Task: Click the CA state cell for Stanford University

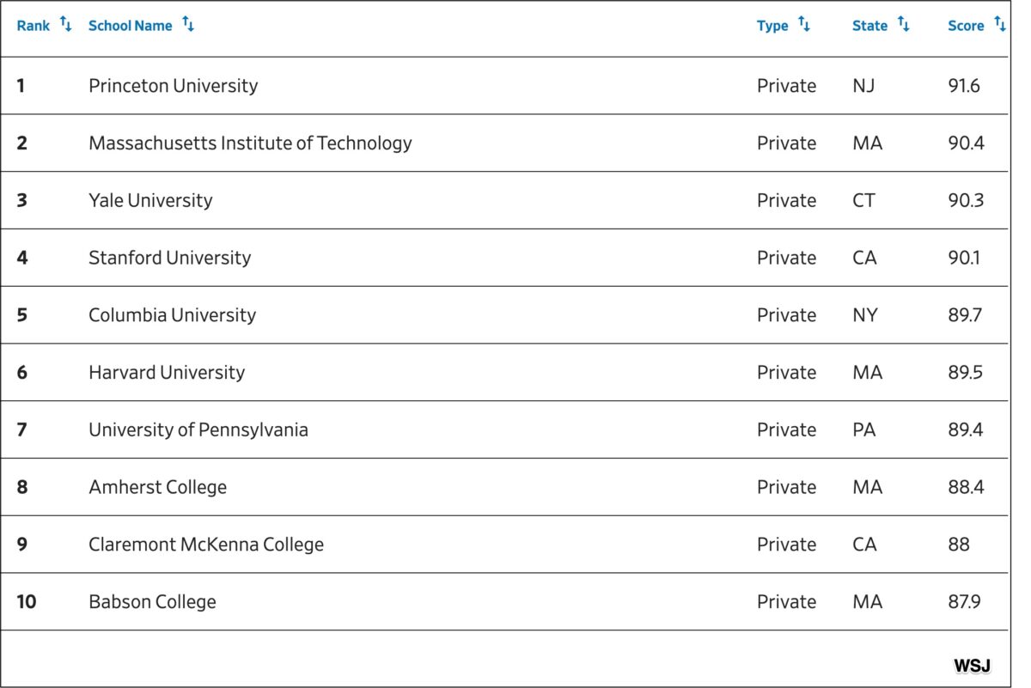Action: (x=865, y=258)
